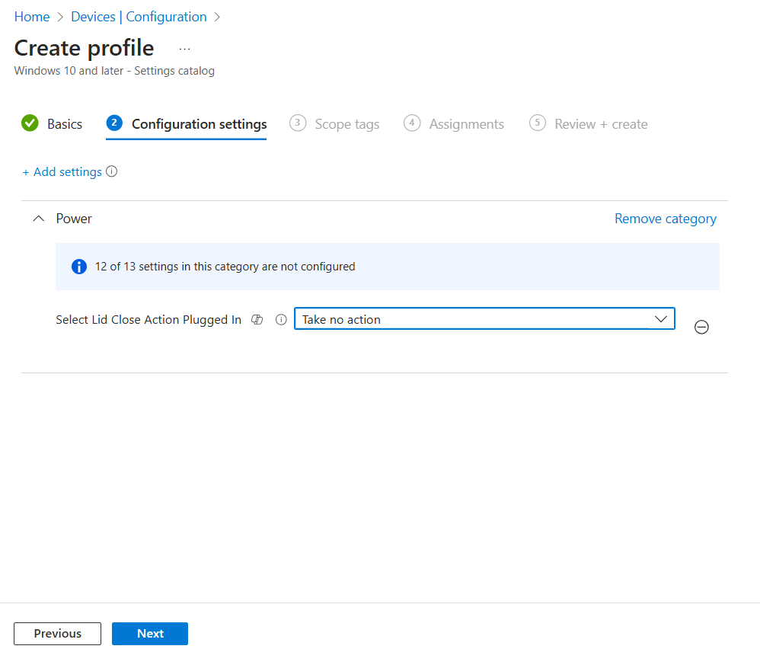Select the Configuration settings tab

tap(187, 125)
